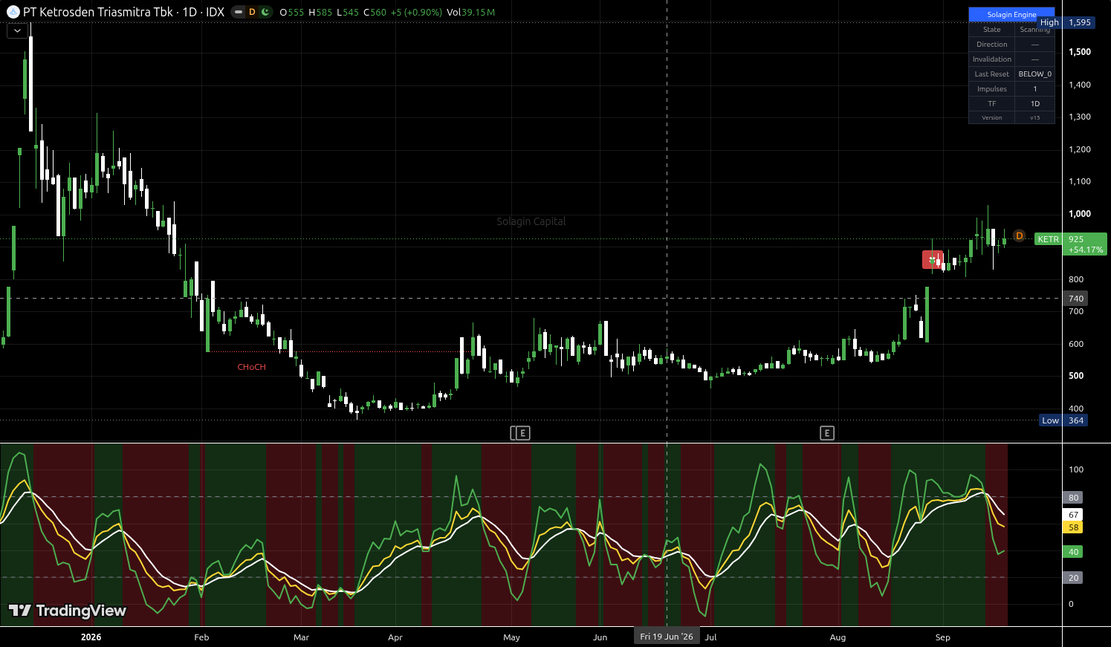Click the v15 version cell
The height and width of the screenshot is (647, 1111).
click(1035, 118)
